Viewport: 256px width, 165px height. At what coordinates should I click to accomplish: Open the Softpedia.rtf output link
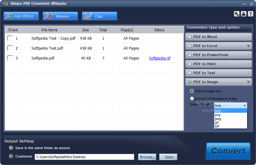click(x=160, y=58)
